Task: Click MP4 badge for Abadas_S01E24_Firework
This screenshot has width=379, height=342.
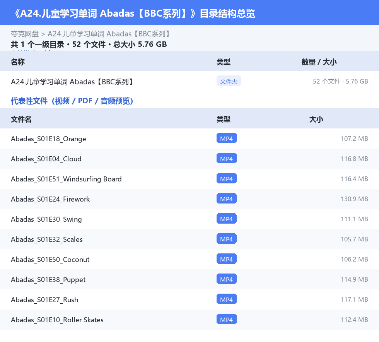Action: tap(227, 198)
